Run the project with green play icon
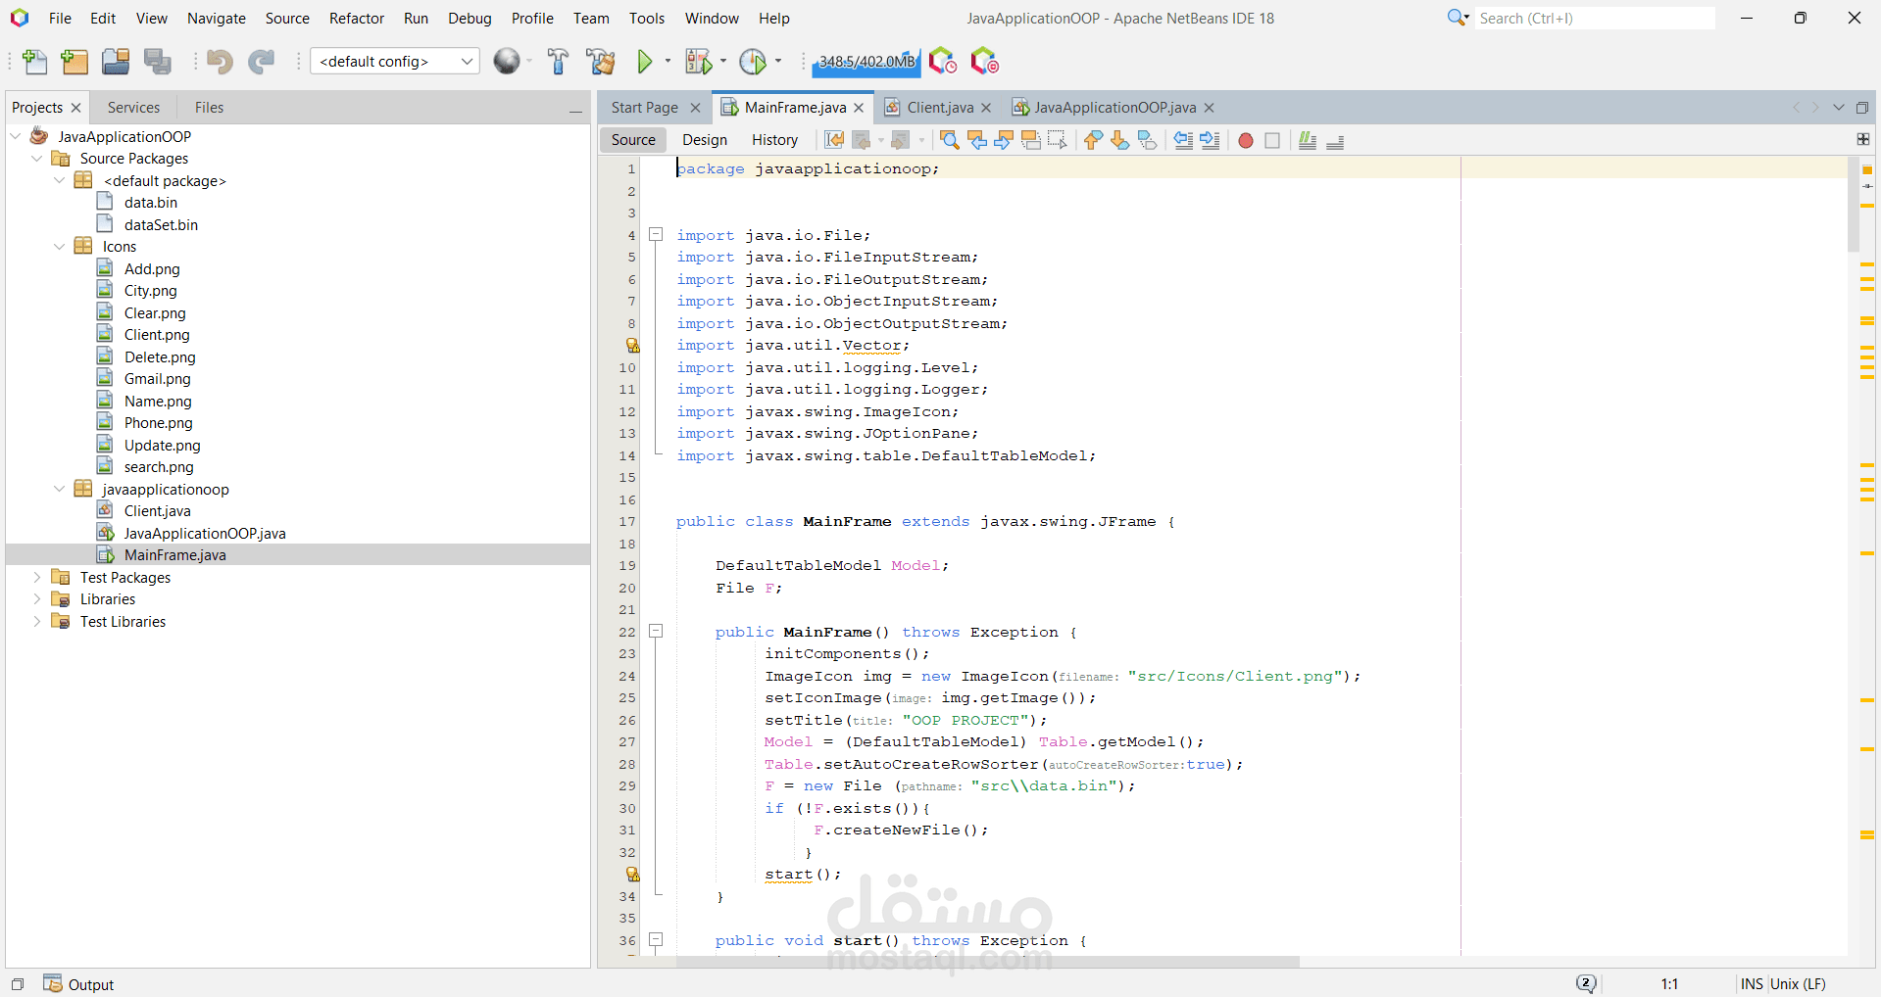Viewport: 1881px width, 997px height. click(x=645, y=62)
